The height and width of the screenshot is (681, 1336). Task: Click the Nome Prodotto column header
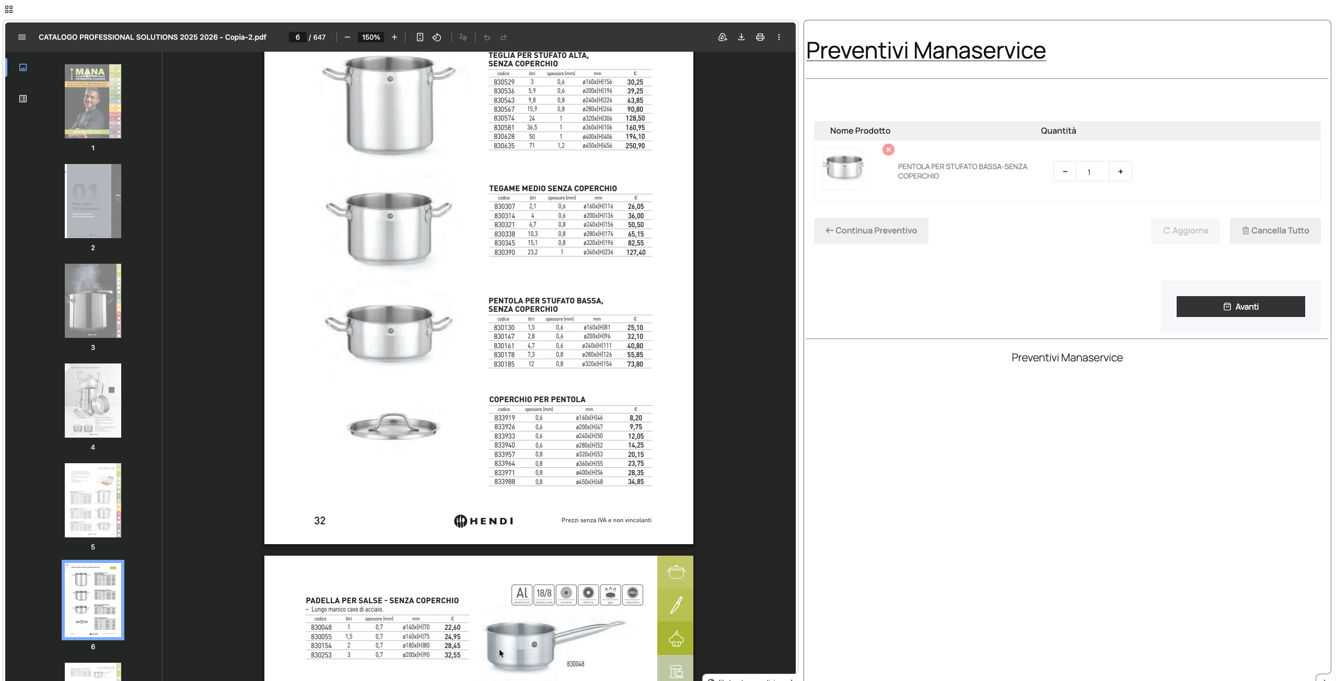860,131
